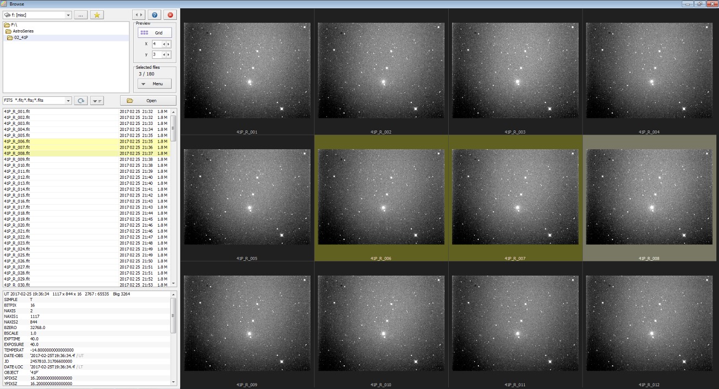Click the refresh file list icon

(81, 101)
